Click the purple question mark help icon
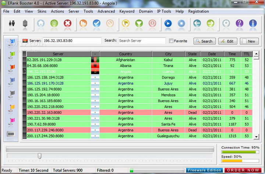The height and width of the screenshot is (174, 265). click(x=240, y=23)
